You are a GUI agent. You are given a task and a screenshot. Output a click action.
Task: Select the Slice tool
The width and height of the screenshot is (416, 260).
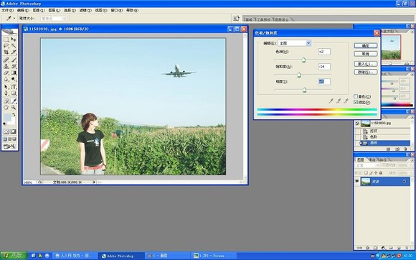click(x=13, y=52)
